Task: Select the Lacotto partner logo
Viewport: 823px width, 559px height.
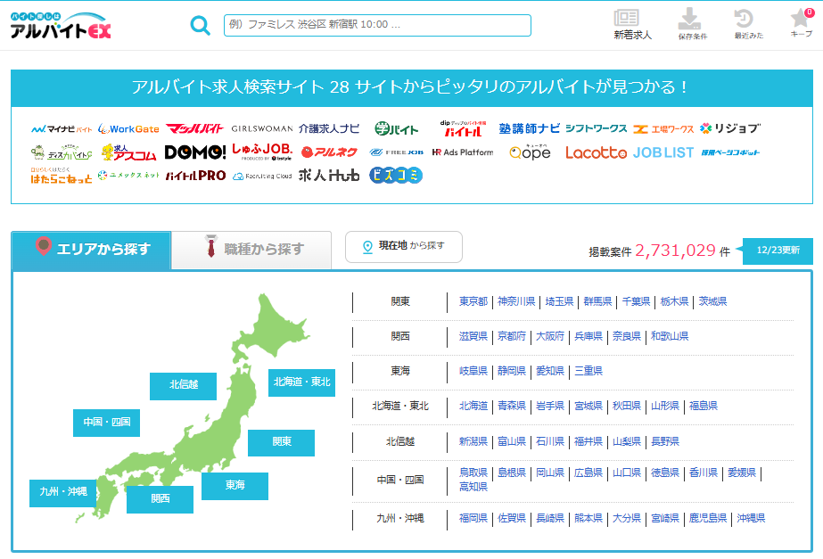Action: click(x=596, y=152)
